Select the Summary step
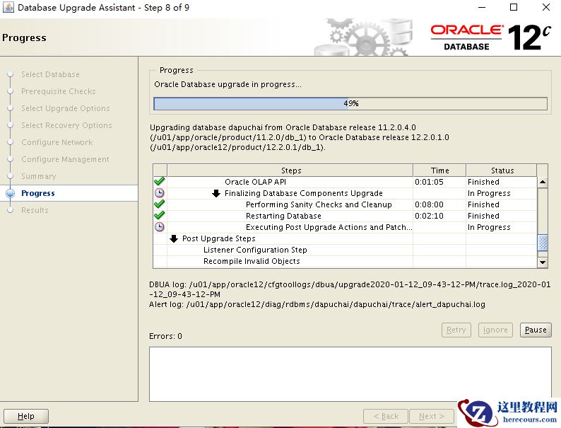 pyautogui.click(x=39, y=176)
